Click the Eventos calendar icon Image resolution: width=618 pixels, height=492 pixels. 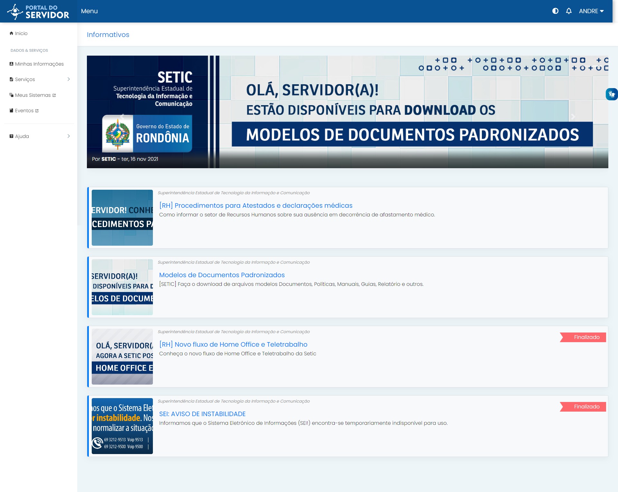[x=12, y=110]
